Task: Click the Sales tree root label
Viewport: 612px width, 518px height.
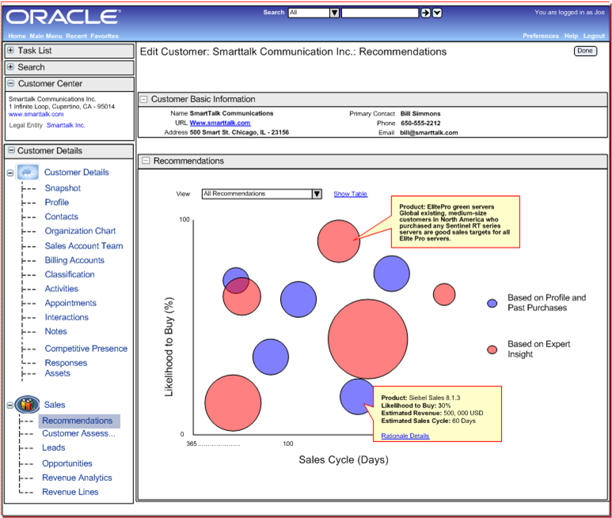Action: tap(55, 405)
